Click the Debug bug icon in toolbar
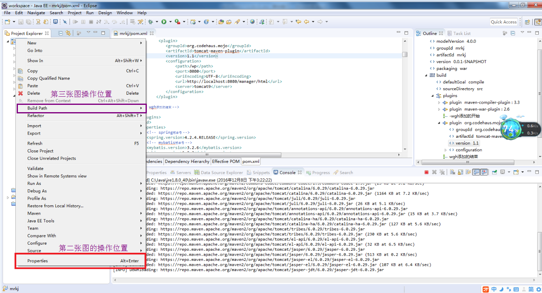The image size is (542, 293). pyautogui.click(x=150, y=22)
